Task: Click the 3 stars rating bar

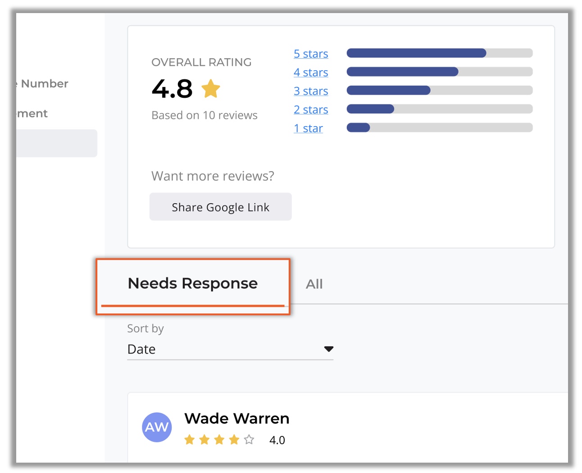Action: (439, 91)
